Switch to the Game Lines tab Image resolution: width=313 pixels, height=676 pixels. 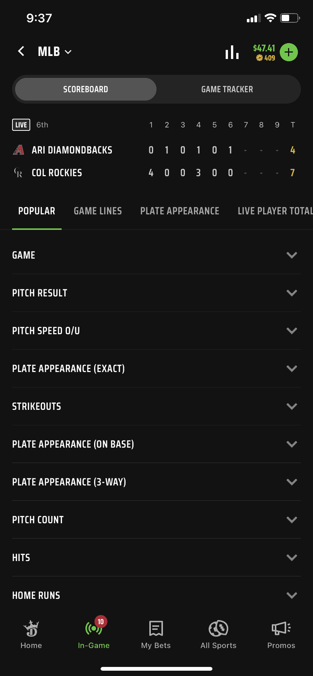pos(98,211)
